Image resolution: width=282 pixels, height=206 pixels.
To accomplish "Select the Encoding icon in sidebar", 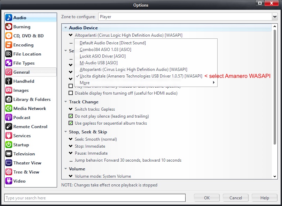I will (x=9, y=45).
